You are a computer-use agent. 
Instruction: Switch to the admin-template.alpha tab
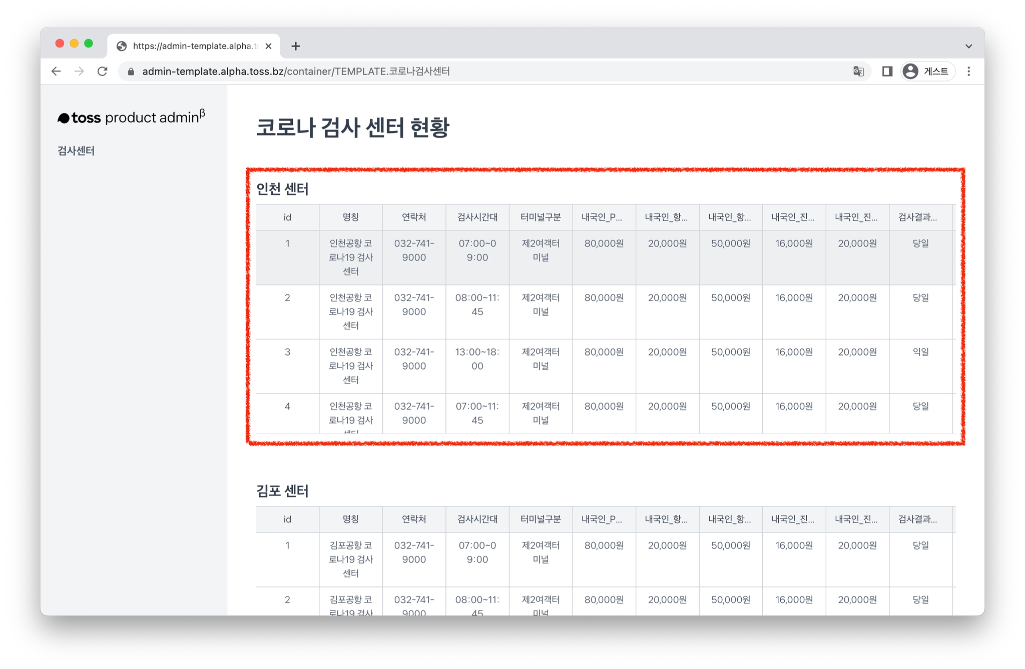pyautogui.click(x=195, y=46)
